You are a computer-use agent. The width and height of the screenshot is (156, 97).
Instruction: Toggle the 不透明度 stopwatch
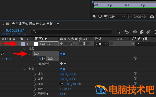pos(34,94)
